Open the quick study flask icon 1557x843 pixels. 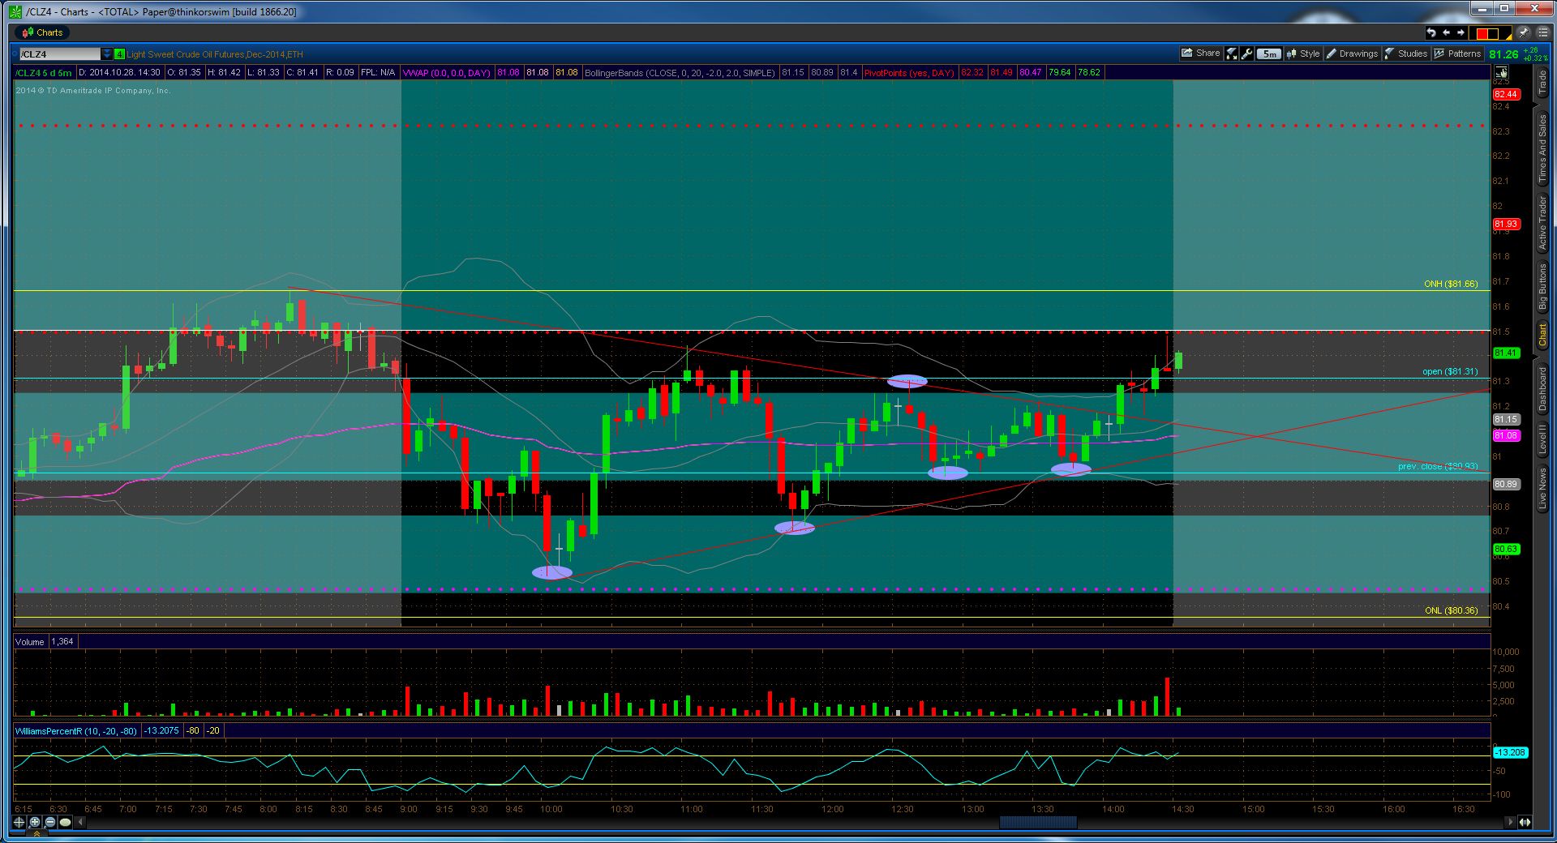coord(1232,53)
